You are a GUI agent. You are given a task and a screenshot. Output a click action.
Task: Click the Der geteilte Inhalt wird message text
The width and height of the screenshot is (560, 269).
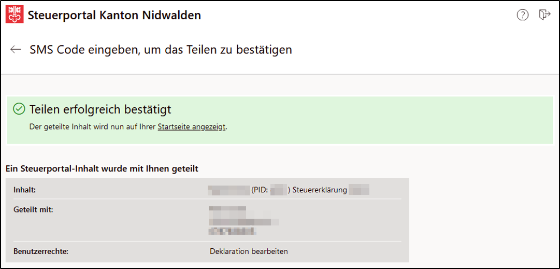pyautogui.click(x=128, y=127)
